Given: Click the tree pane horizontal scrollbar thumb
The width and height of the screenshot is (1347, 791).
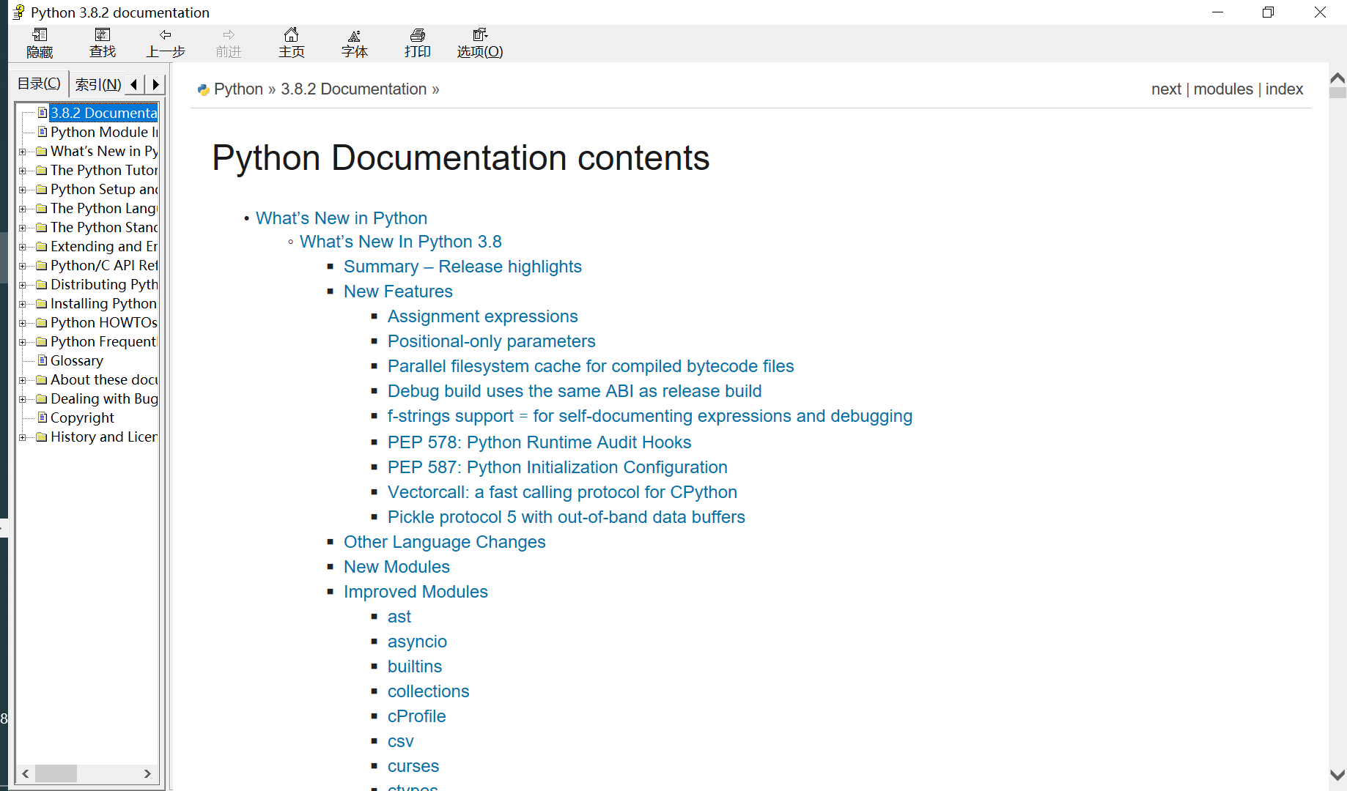Looking at the screenshot, I should 56,773.
